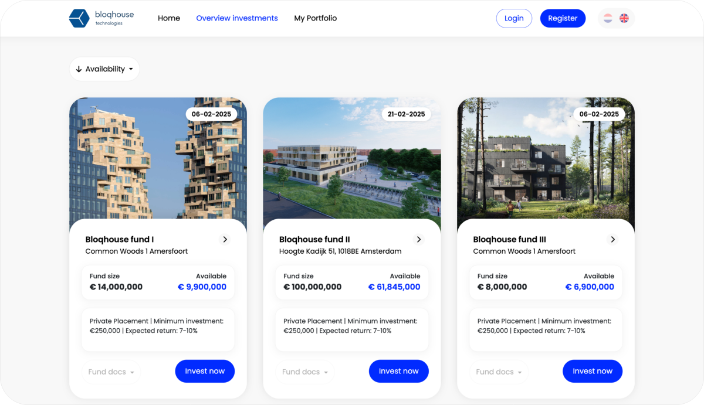
Task: Open the Overview investments page
Action: [237, 18]
